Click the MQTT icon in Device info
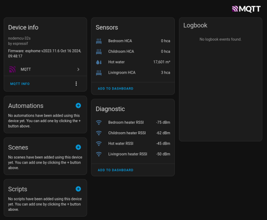 (12, 69)
